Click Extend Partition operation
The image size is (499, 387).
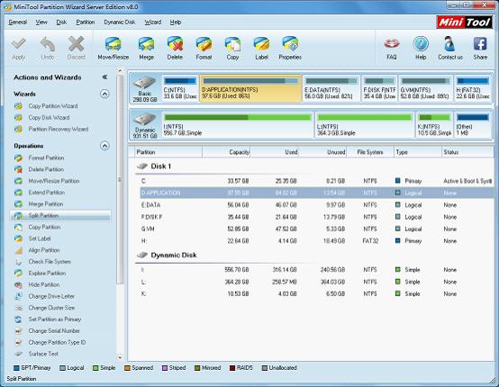click(x=47, y=193)
